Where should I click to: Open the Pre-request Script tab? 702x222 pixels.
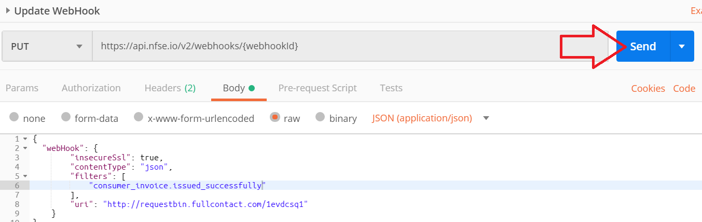(x=317, y=88)
